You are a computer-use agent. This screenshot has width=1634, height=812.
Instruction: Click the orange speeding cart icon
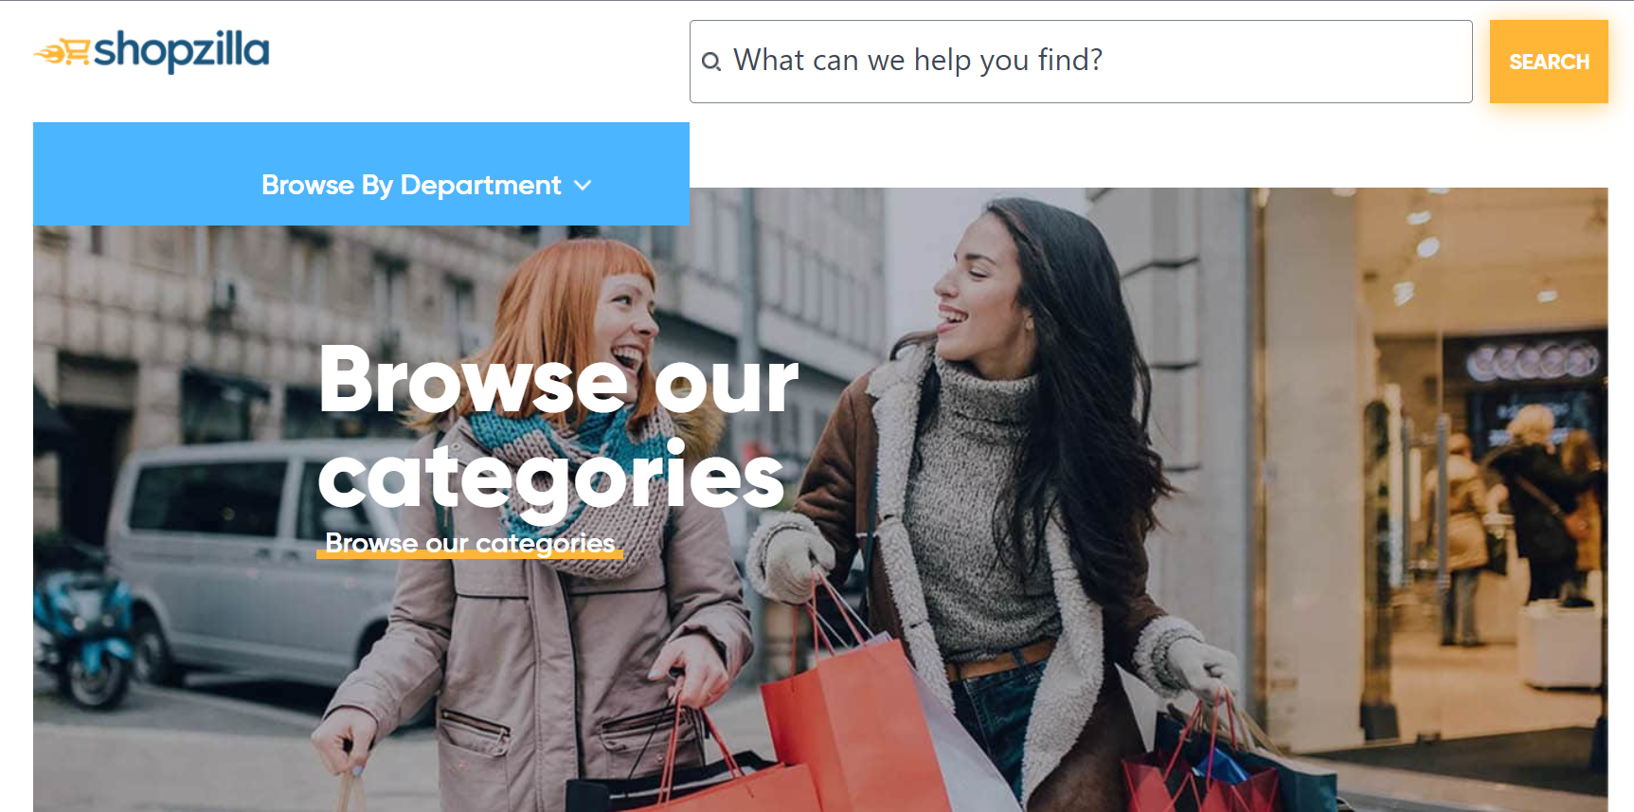pyautogui.click(x=63, y=52)
